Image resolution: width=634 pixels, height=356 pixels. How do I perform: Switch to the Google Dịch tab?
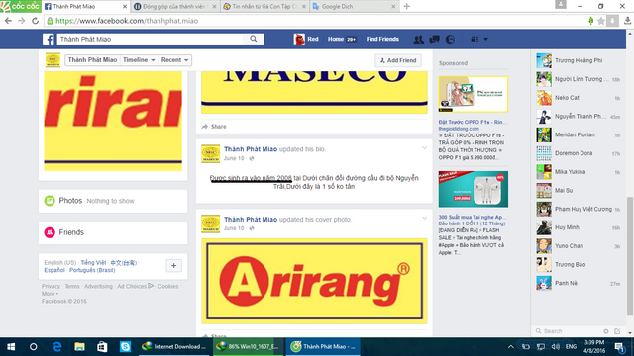(x=355, y=7)
